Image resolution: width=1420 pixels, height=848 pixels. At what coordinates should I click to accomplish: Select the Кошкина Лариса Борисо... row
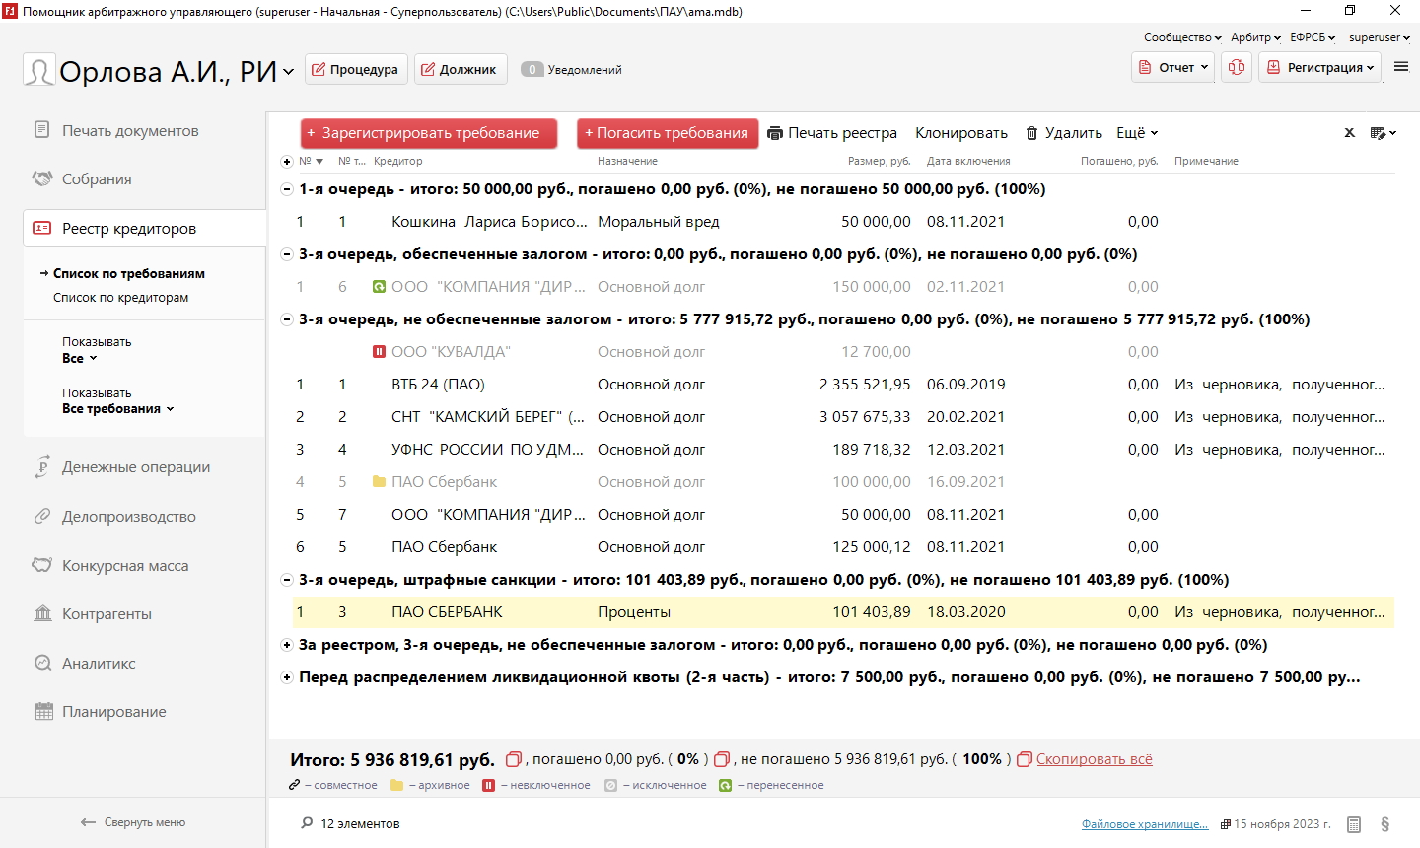click(x=843, y=221)
